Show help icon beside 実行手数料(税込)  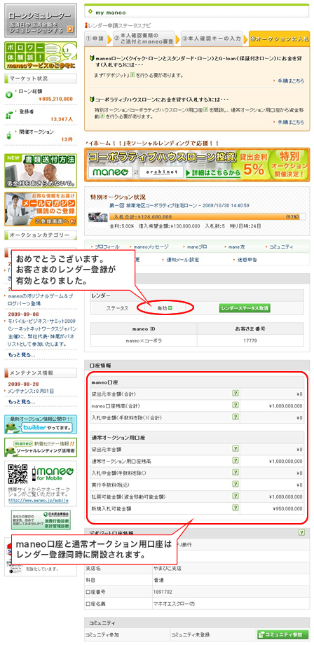[x=235, y=485]
